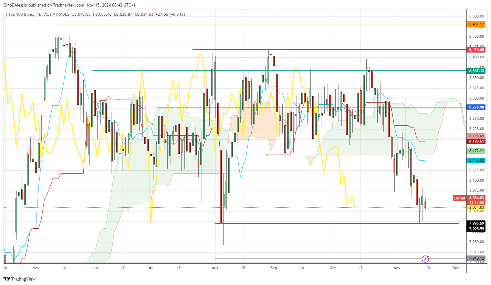
Task: Click the Aug label on time axis
Action: [x=215, y=267]
